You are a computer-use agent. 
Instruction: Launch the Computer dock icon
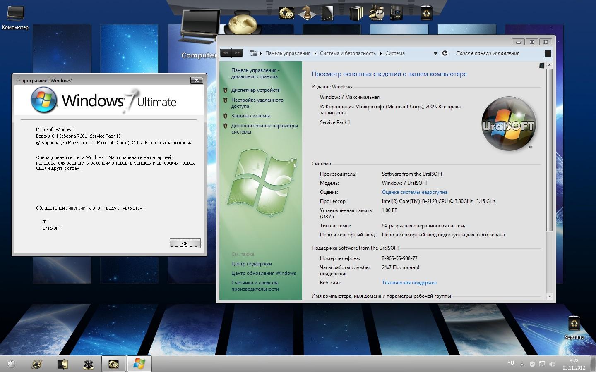point(199,34)
